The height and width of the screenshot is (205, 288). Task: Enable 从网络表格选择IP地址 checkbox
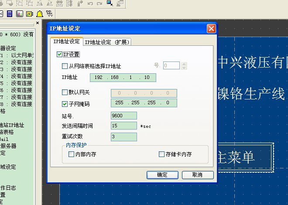65,66
